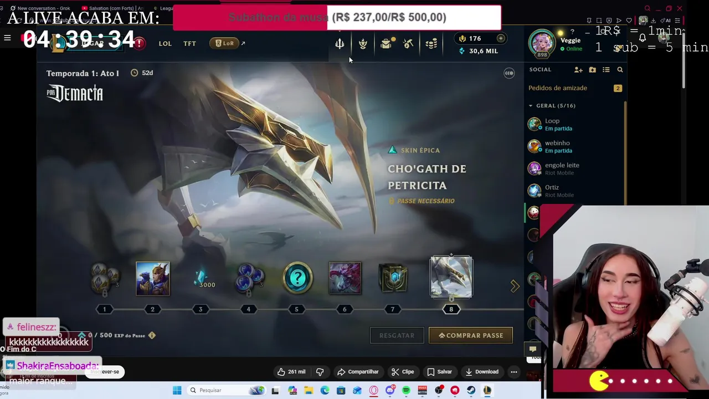The image size is (709, 399).
Task: Open the round icon above pass banner
Action: pos(509,73)
